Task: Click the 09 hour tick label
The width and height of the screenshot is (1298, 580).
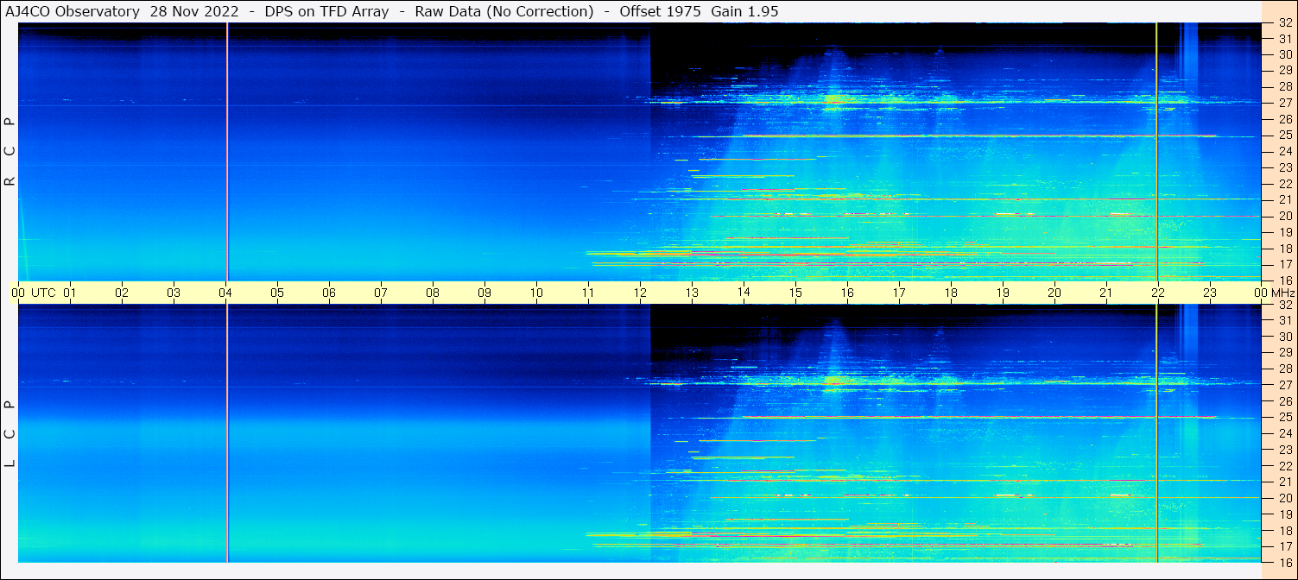Action: pyautogui.click(x=484, y=293)
